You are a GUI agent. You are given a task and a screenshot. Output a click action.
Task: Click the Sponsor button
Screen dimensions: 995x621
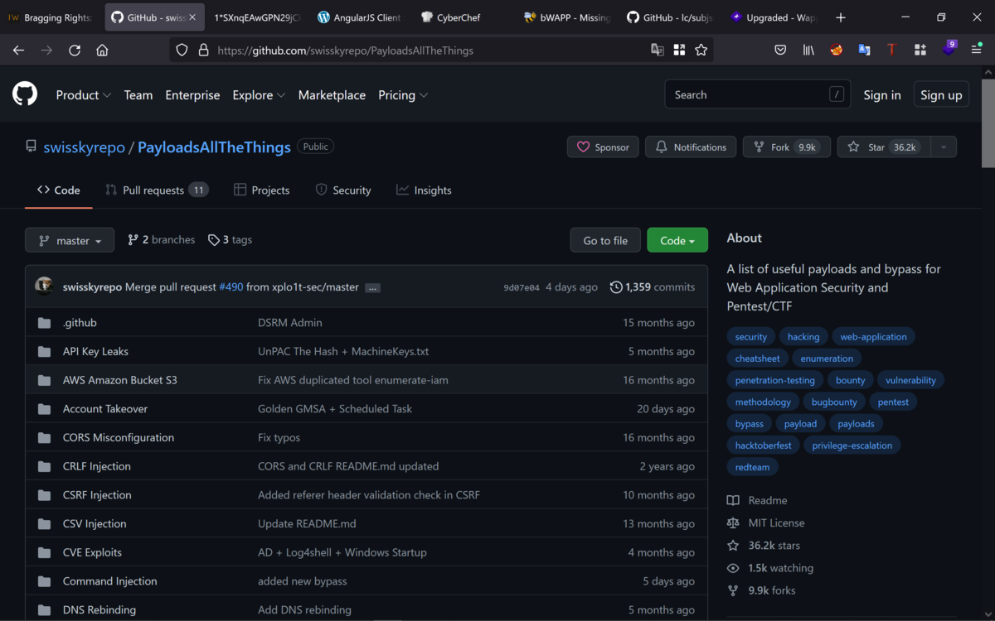603,147
